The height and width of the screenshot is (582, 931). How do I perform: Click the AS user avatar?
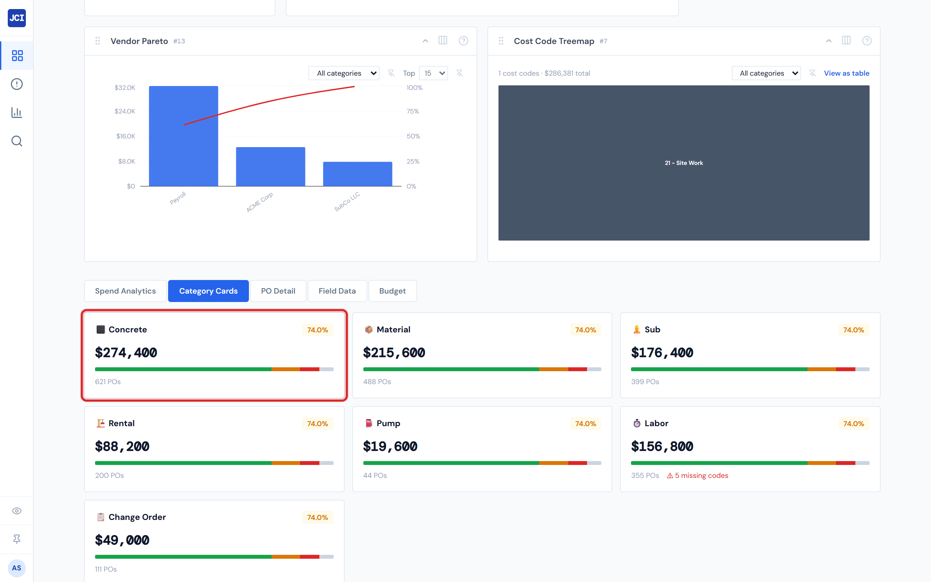pos(17,568)
